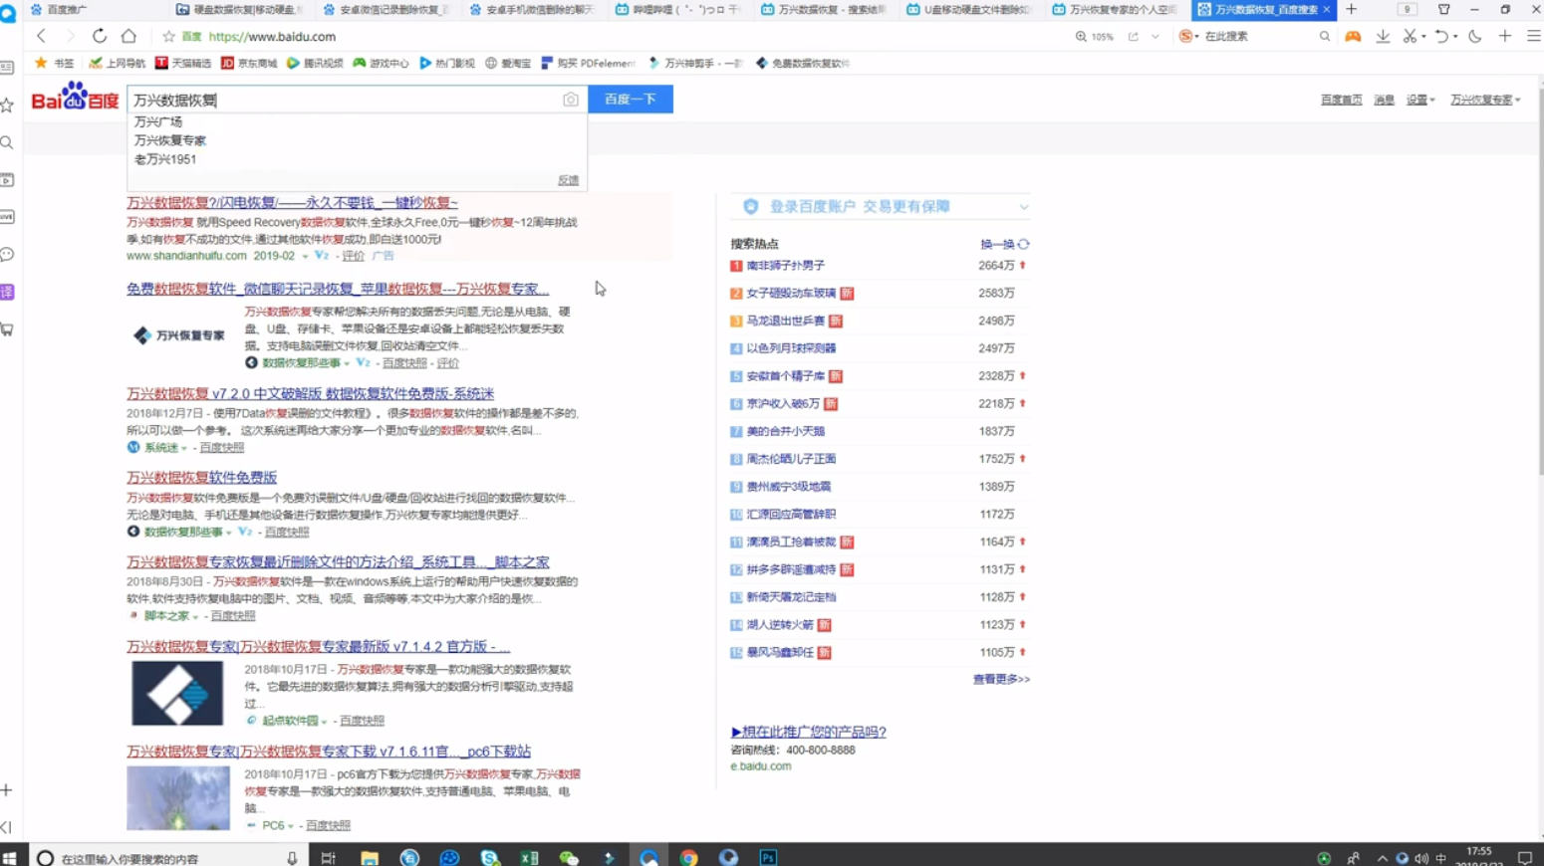Click the browser forward arrow
The image size is (1544, 866).
coord(70,36)
